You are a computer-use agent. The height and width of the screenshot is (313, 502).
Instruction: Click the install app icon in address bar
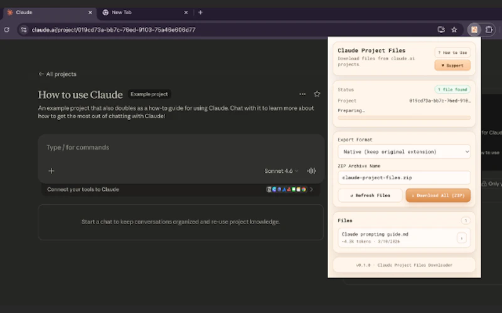pos(441,29)
